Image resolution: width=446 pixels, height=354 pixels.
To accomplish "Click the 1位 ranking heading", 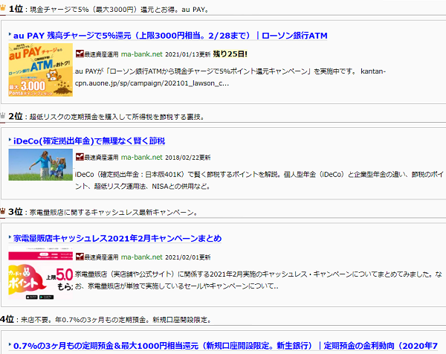I will tap(109, 9).
